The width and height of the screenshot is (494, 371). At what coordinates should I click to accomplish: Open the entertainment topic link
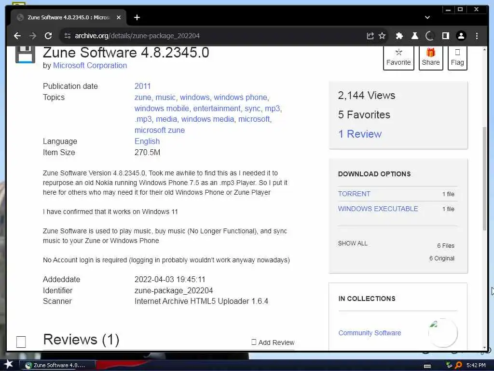217,109
